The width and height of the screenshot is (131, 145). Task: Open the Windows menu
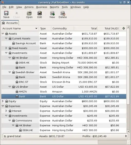76,7
